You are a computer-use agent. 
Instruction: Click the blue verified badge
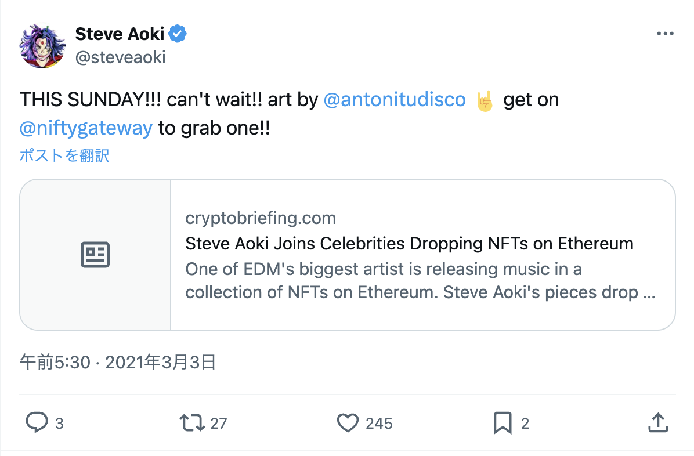point(178,34)
